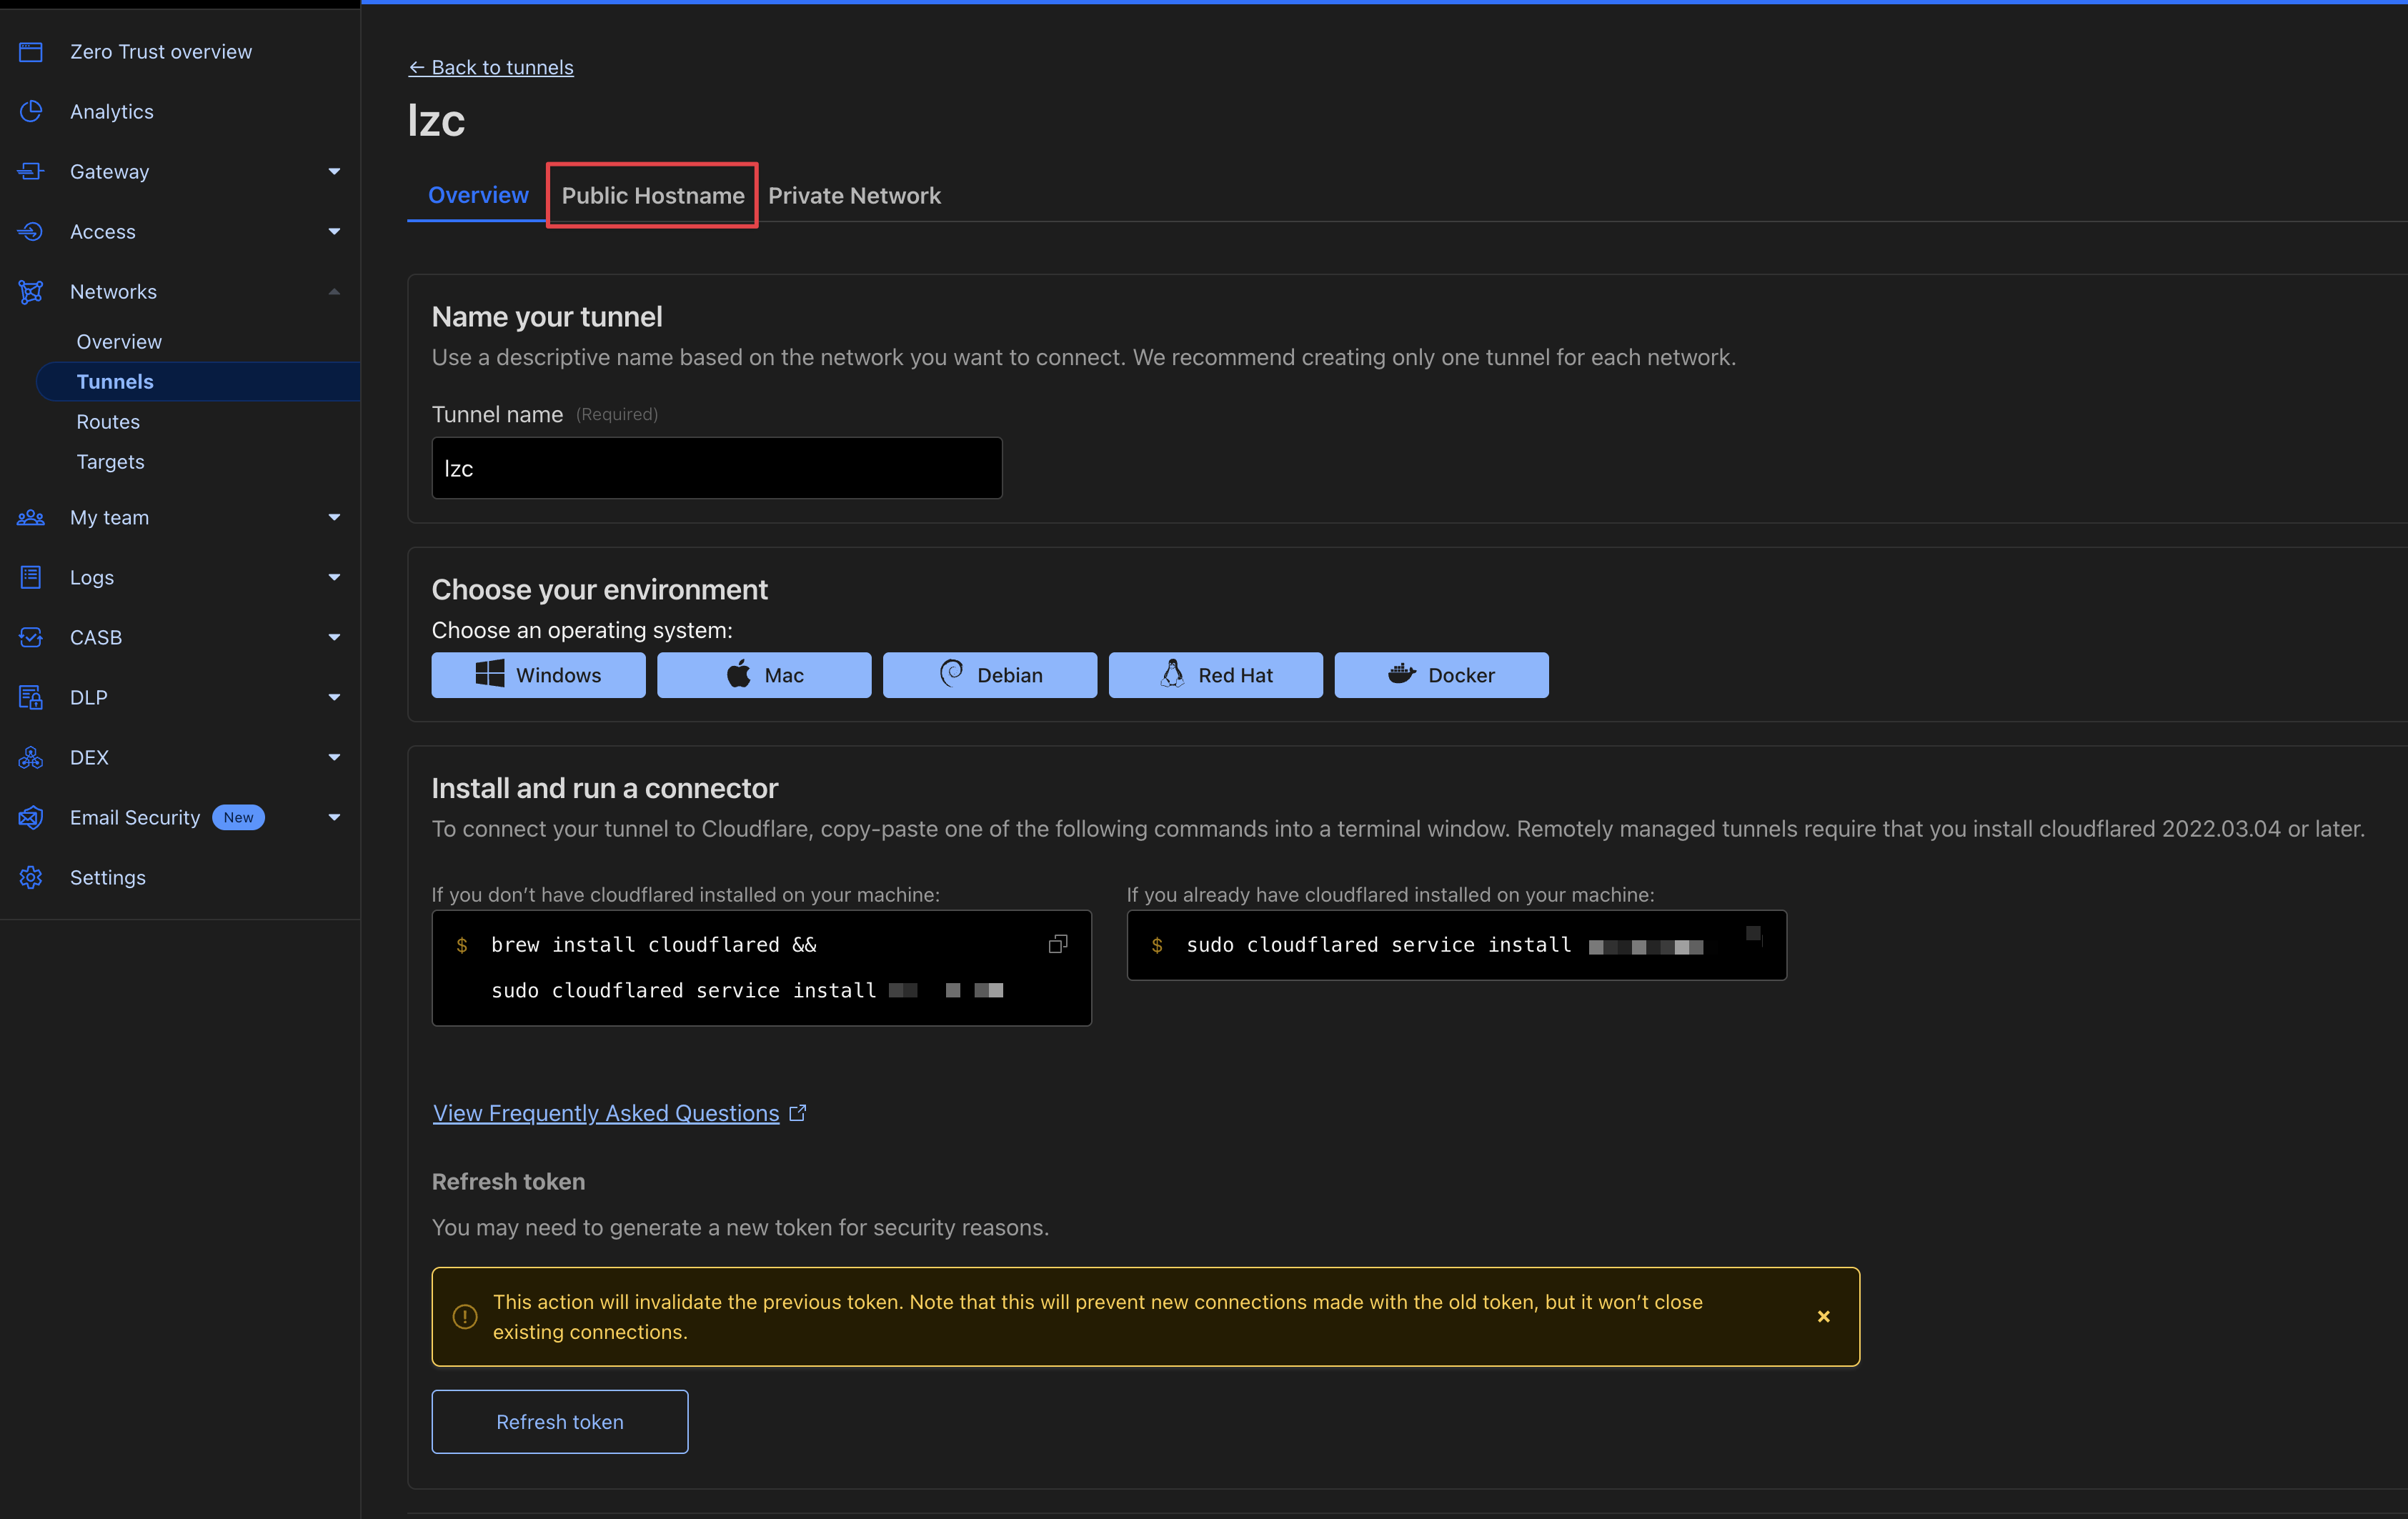Expand the DEX menu arrow
Screen dimensions: 2408x1519
click(x=334, y=758)
